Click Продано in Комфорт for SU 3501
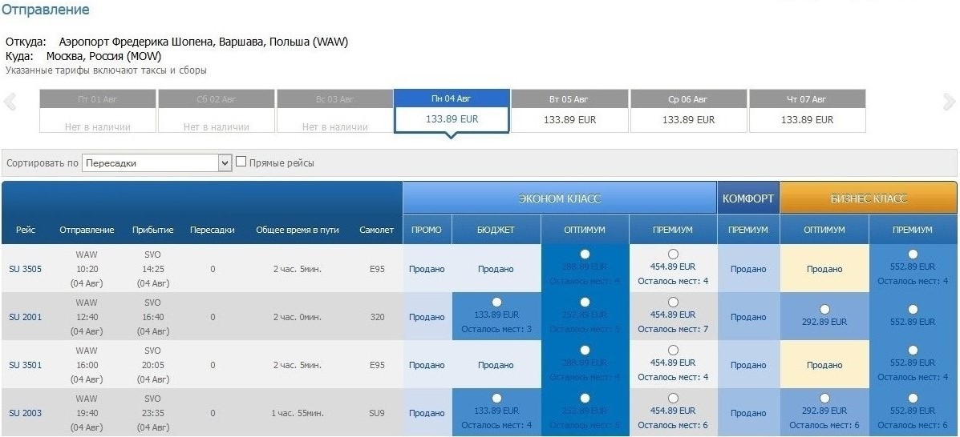 tap(748, 366)
